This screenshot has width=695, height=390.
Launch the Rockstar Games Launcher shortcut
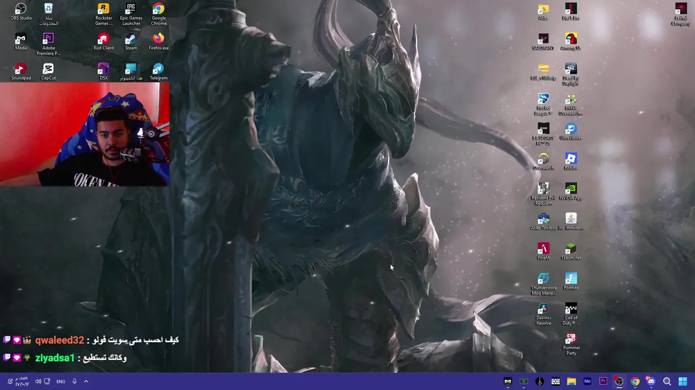(x=104, y=14)
